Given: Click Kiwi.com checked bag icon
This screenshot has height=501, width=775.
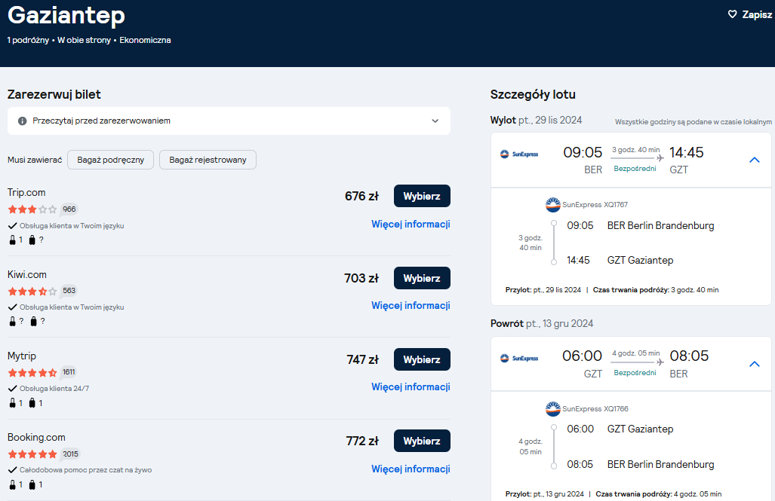Looking at the screenshot, I should (x=34, y=322).
